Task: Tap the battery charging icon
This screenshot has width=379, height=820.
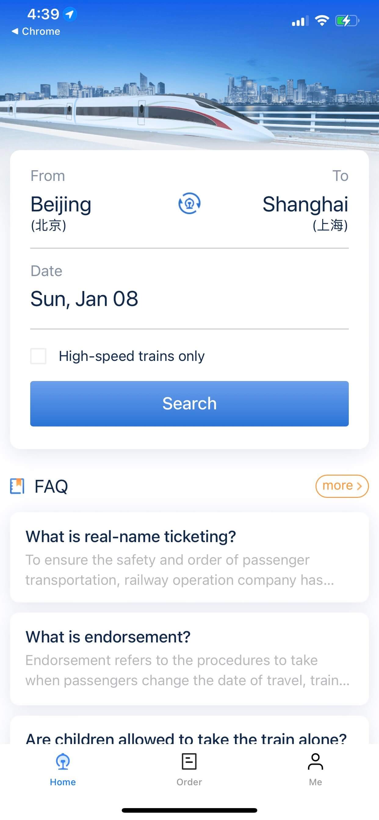Action: tap(347, 21)
